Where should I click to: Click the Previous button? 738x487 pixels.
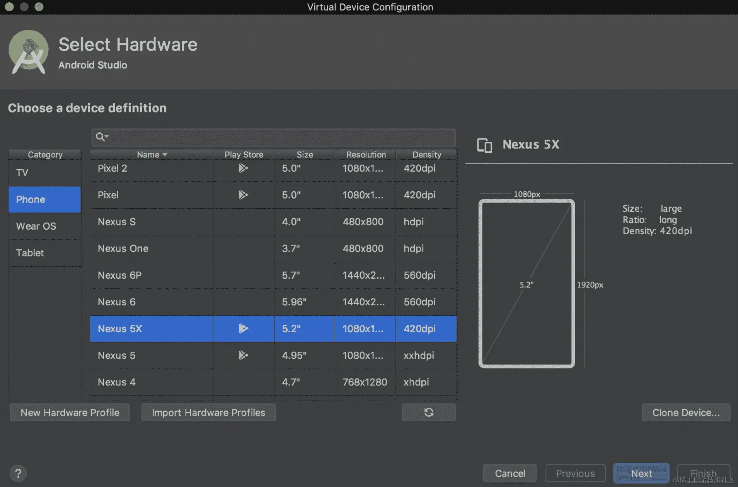point(575,473)
